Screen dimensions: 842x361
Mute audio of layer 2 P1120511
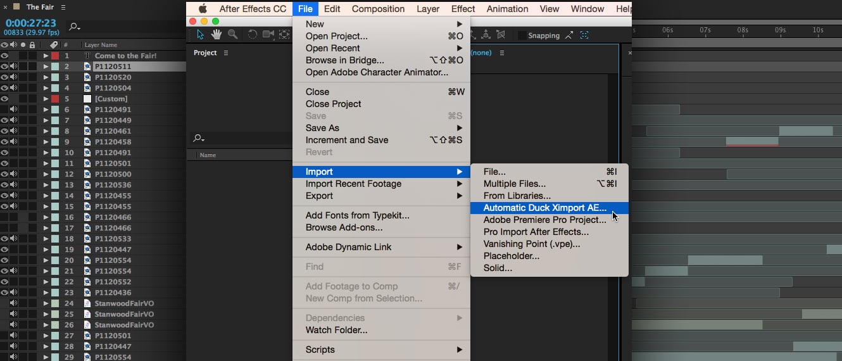(x=13, y=66)
